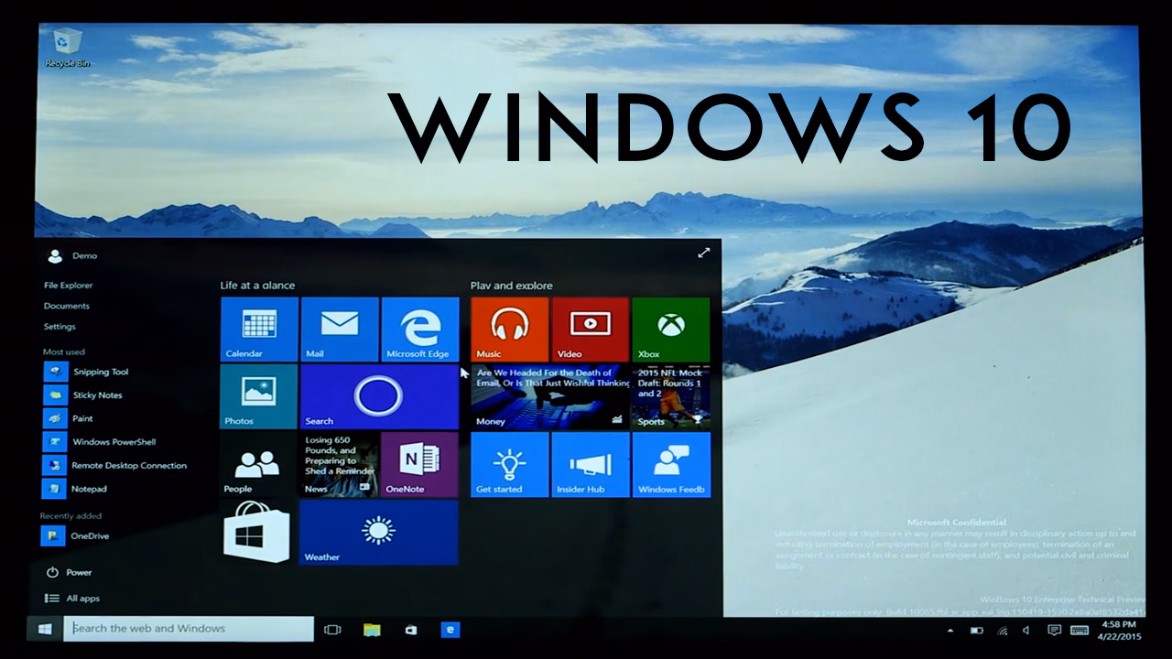Click the battery tray icon
The image size is (1172, 659).
point(976,631)
